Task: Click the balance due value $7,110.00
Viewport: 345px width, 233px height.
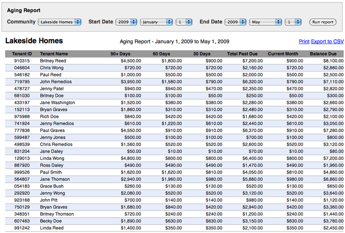Action: 333,81
